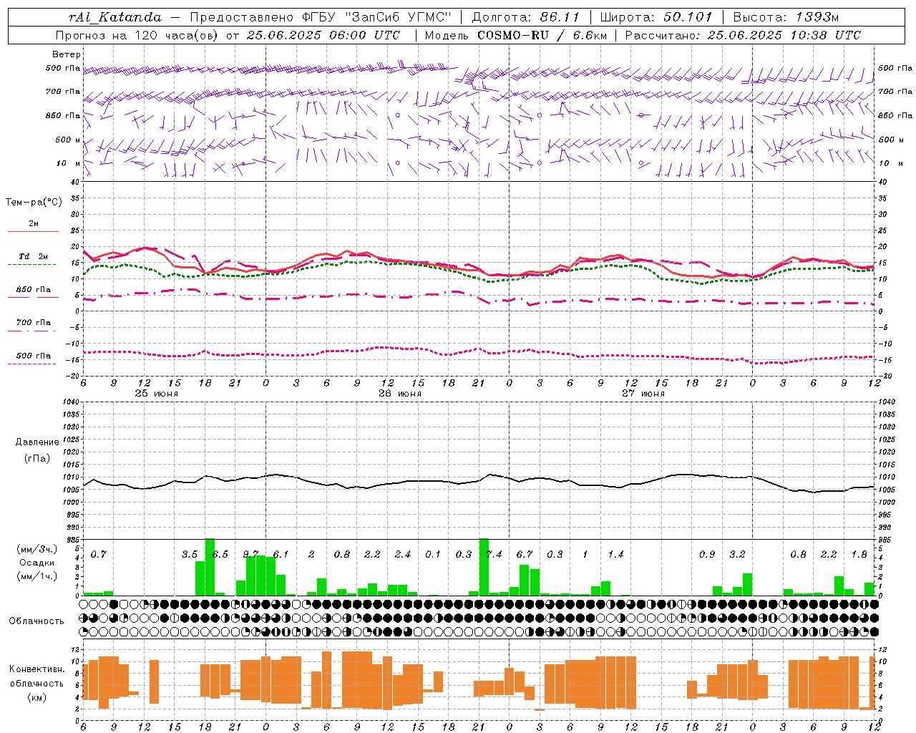Click the precipitation value 2.4
916x733 pixels.
click(x=403, y=554)
